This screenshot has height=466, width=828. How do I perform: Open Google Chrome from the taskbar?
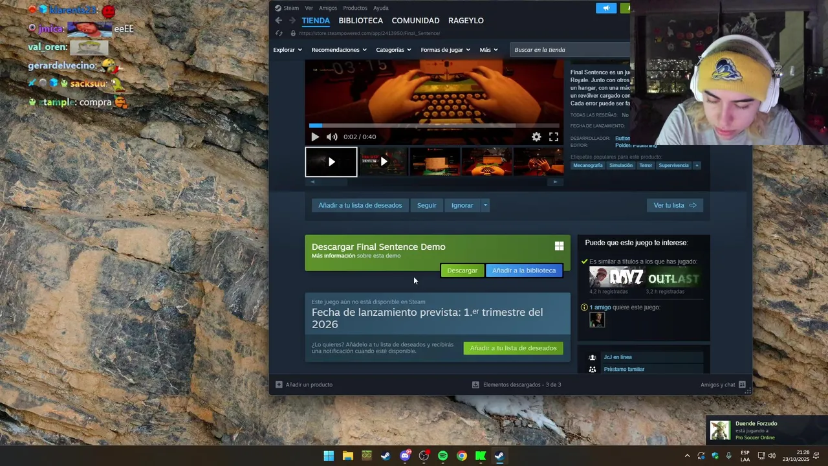[x=461, y=456]
